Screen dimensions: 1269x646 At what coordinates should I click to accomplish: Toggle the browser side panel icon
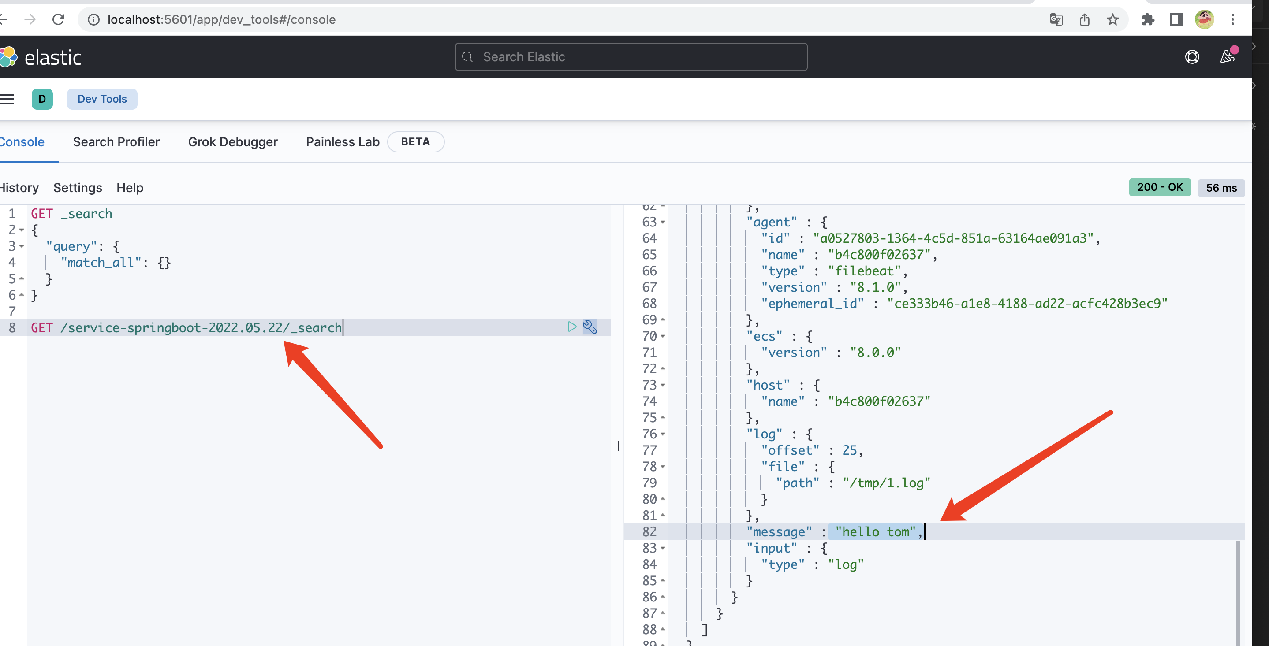1176,20
